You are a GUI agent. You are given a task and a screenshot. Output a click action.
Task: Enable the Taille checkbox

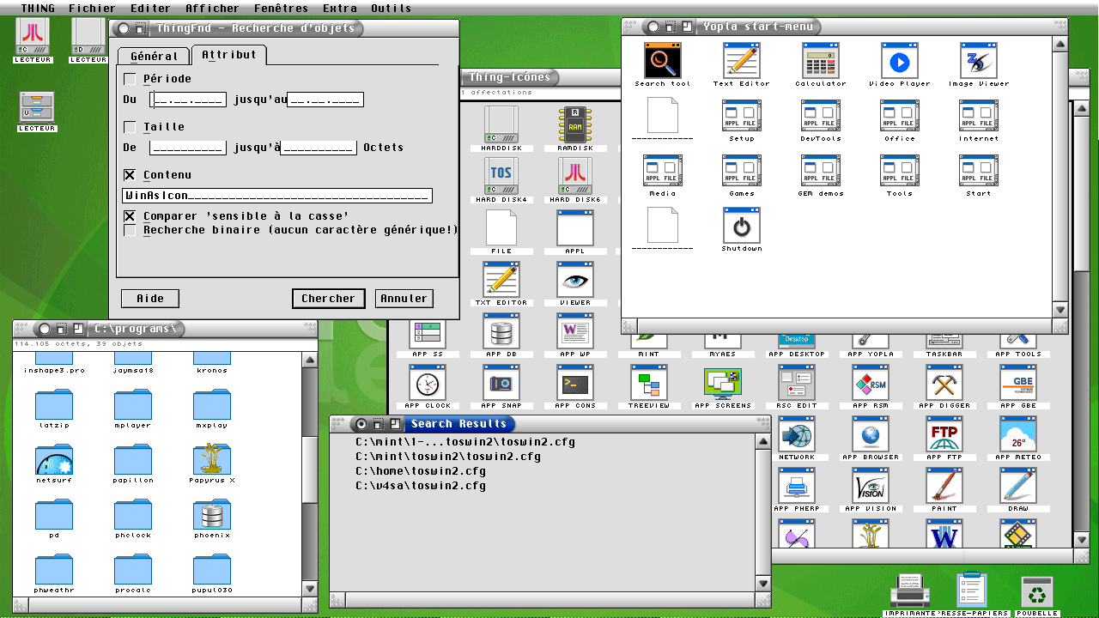click(x=131, y=127)
